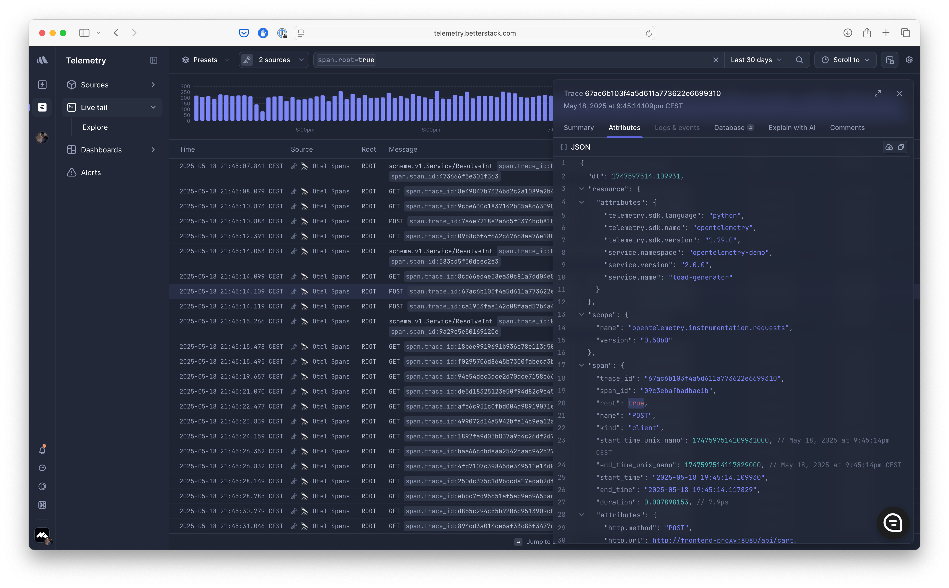Screen dimensions: 949x588
Task: Open the notifications bell icon
Action: tap(42, 450)
